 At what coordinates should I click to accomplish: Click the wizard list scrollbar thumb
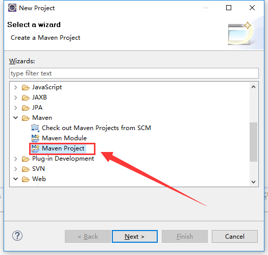[254, 142]
